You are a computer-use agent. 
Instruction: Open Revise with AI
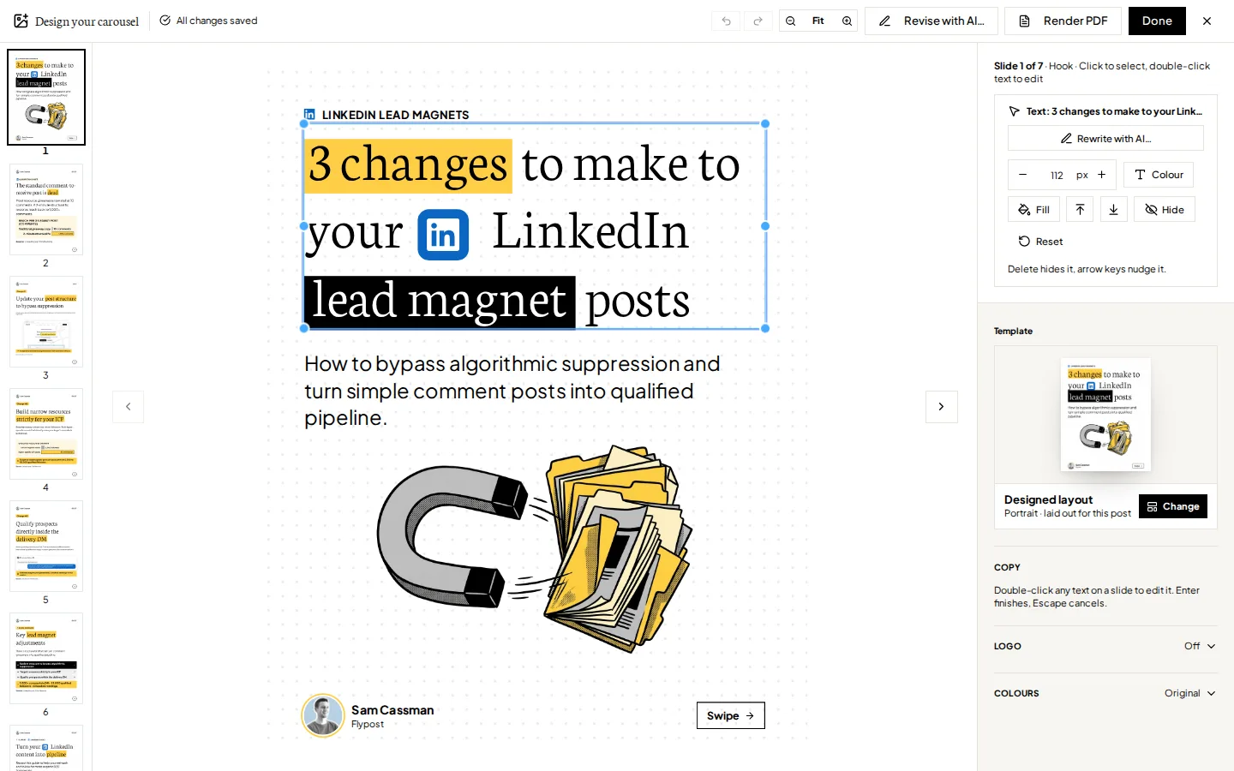(x=931, y=21)
